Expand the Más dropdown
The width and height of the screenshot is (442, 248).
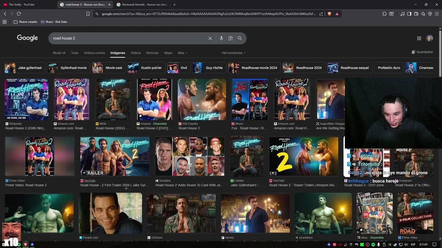[182, 53]
